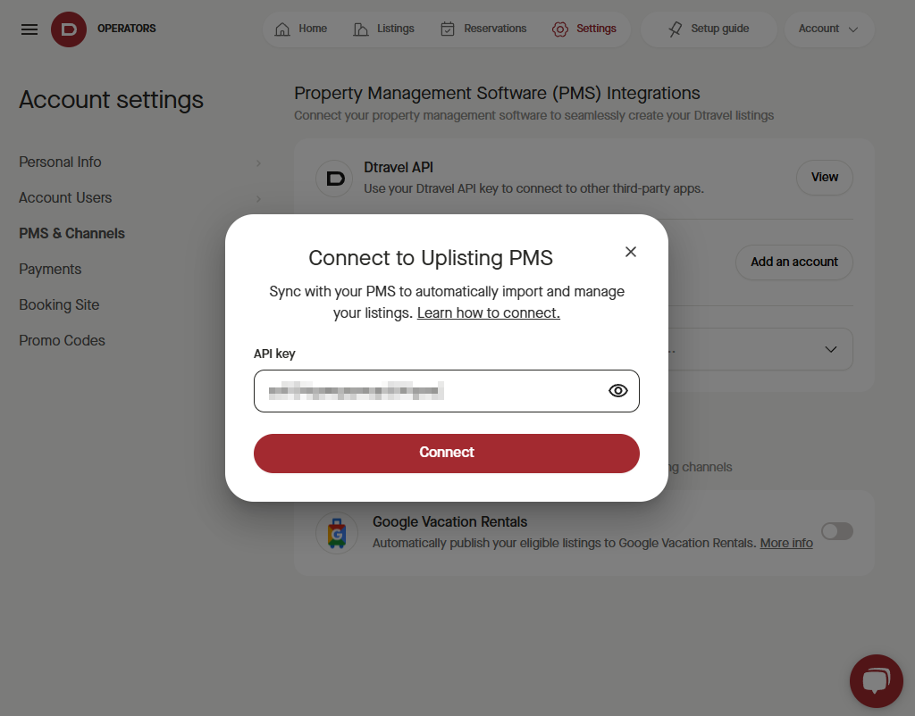
Task: Click the Listings building icon
Action: (x=361, y=29)
